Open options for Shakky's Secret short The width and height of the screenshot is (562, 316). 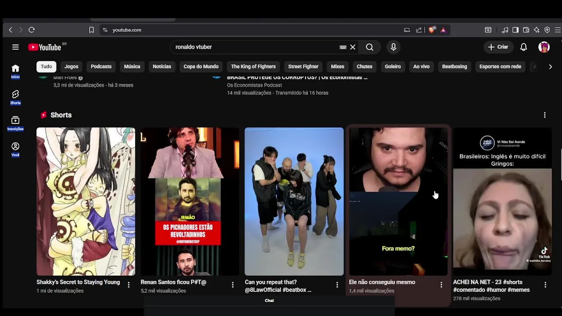129,285
